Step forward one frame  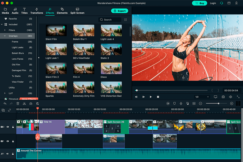tap(144, 97)
